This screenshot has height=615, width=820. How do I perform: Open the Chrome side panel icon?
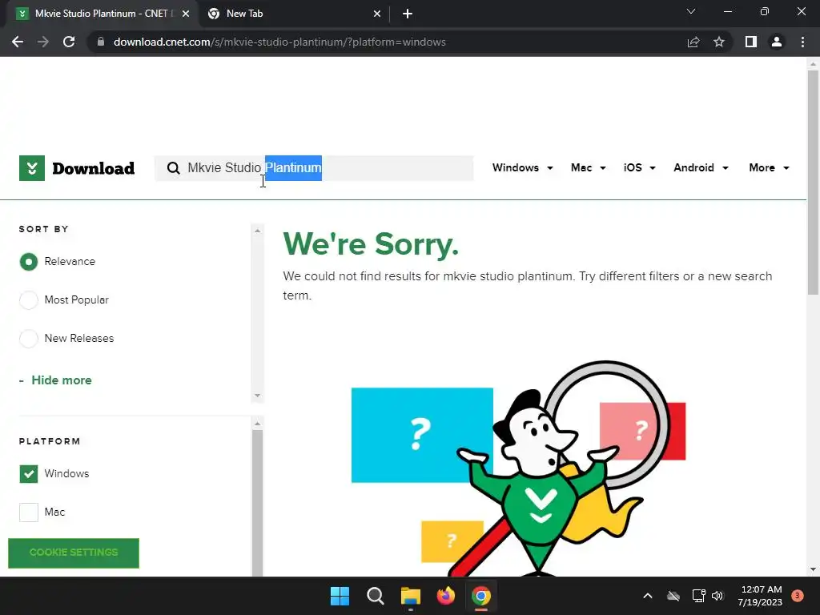[x=751, y=42]
